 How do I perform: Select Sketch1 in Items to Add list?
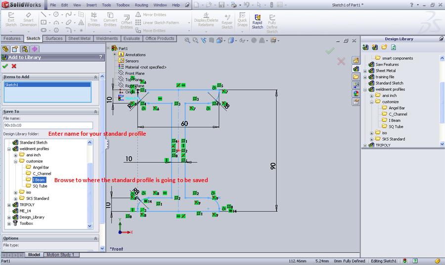(x=47, y=85)
